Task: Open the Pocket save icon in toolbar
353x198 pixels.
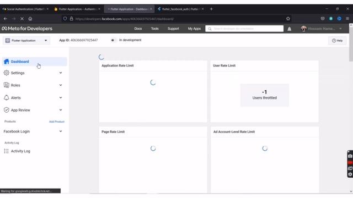Action: point(322,19)
